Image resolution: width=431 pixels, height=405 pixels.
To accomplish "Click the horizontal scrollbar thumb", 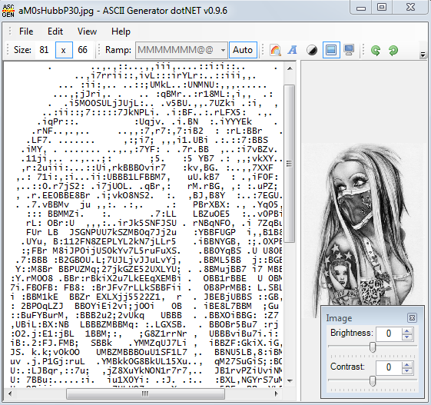I will 145,394.
